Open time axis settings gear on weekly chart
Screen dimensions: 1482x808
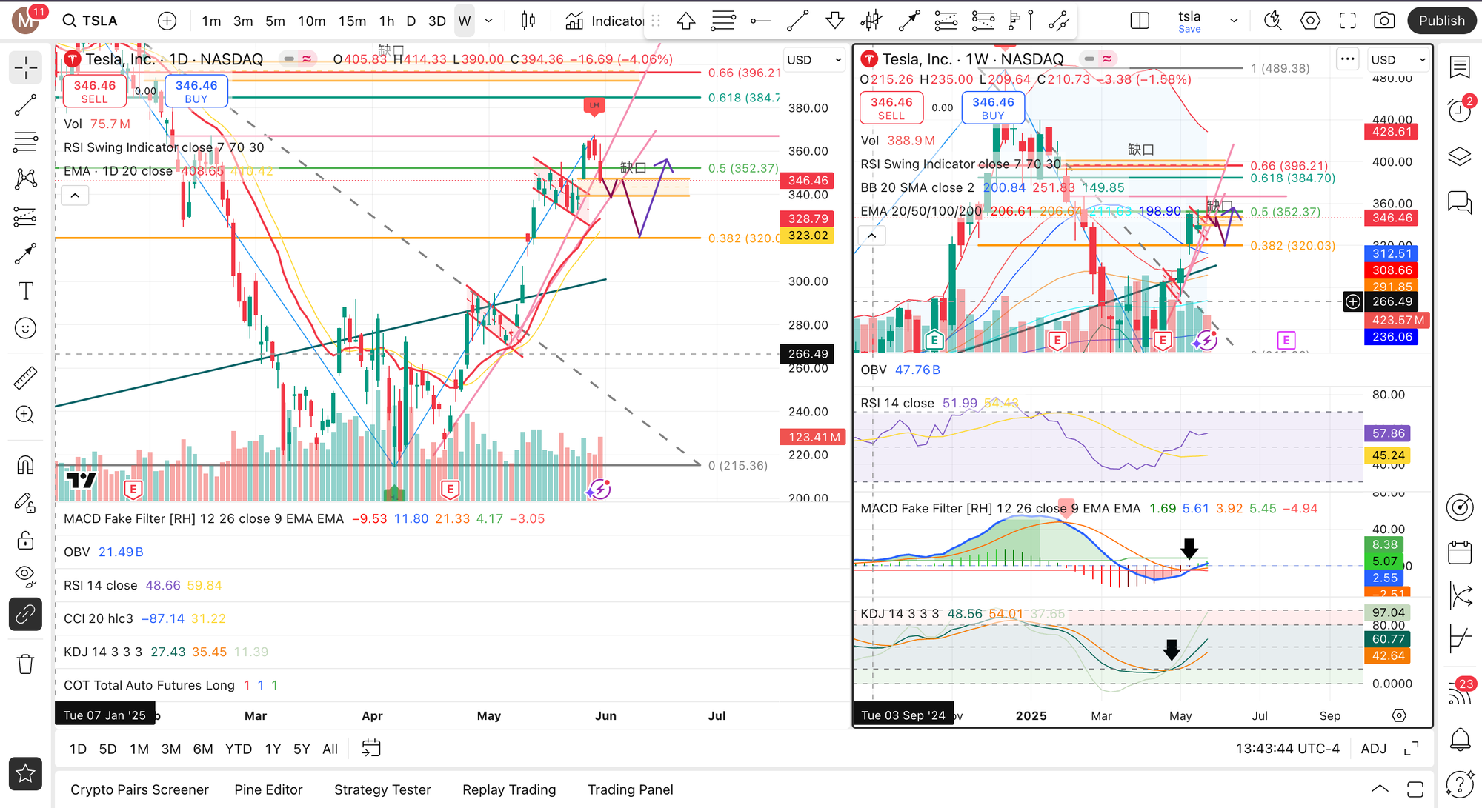point(1399,715)
